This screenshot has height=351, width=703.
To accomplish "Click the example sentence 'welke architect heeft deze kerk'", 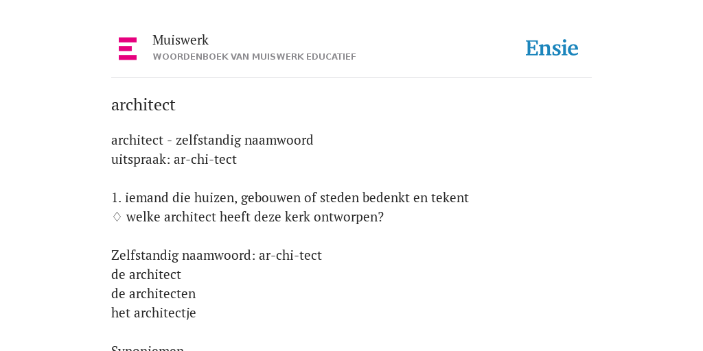I will pyautogui.click(x=255, y=217).
